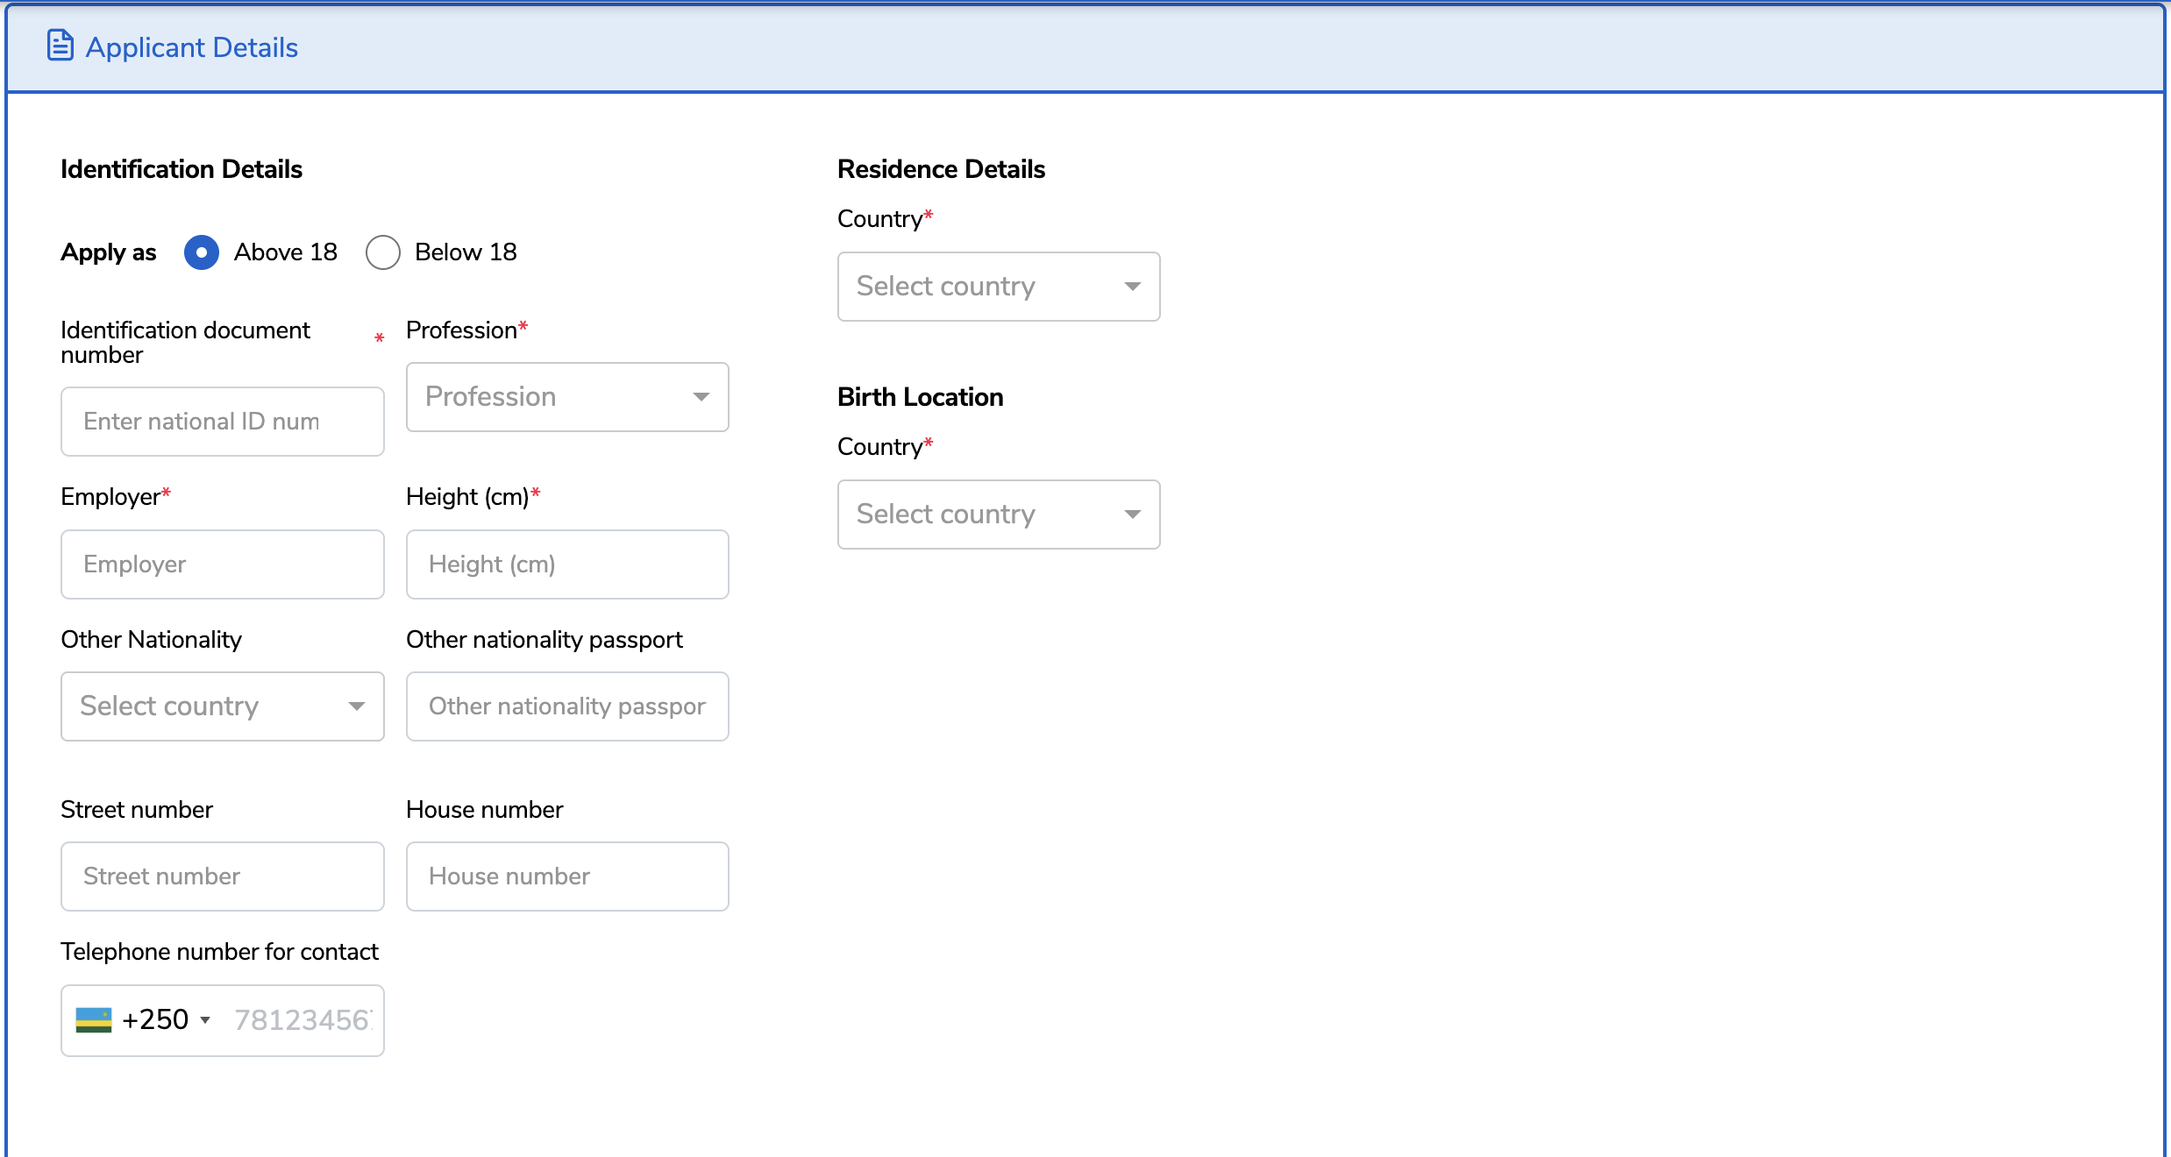Click the Rwanda flag icon
This screenshot has width=2171, height=1157.
pos(94,1020)
